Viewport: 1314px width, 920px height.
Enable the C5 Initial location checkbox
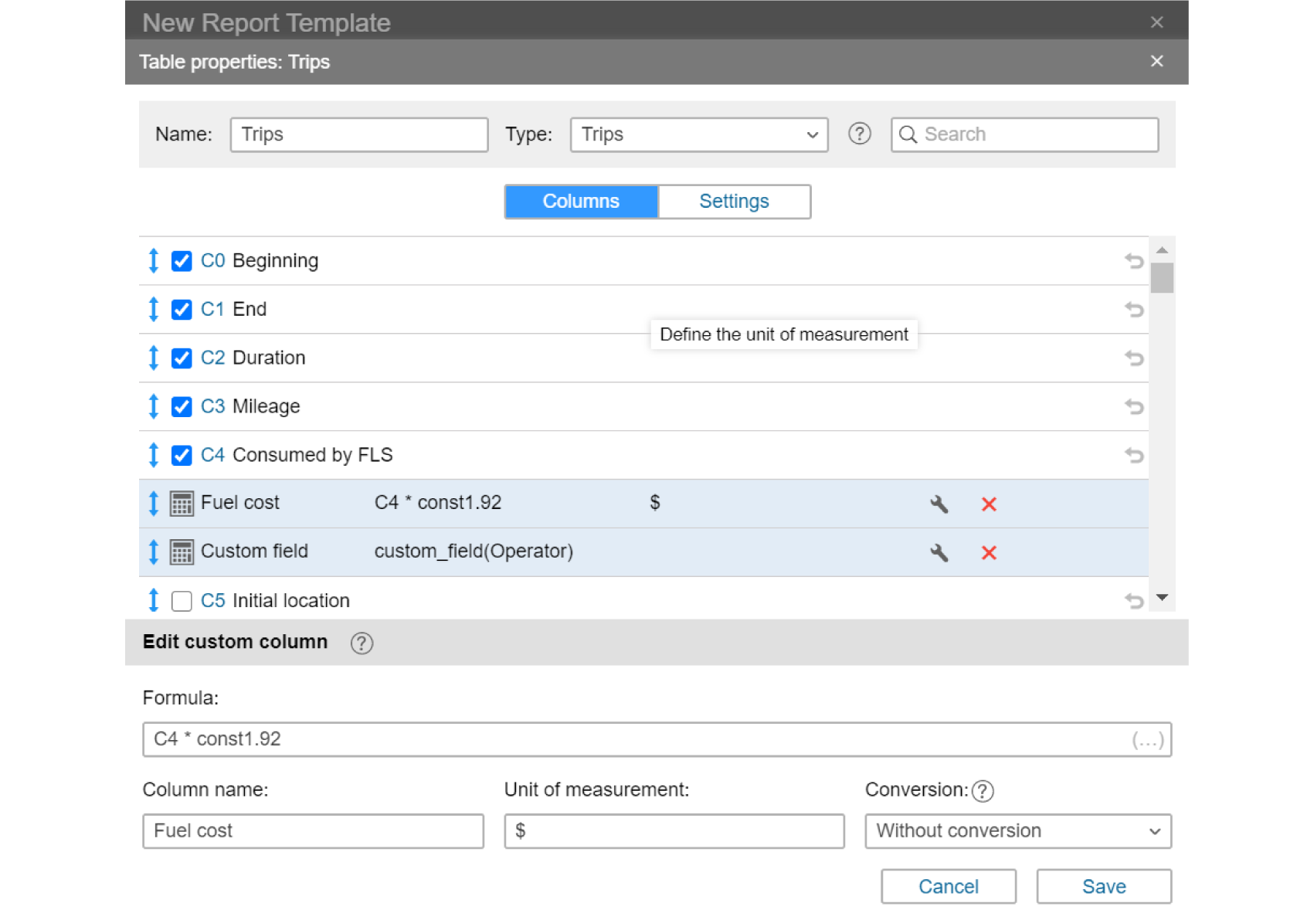tap(182, 601)
